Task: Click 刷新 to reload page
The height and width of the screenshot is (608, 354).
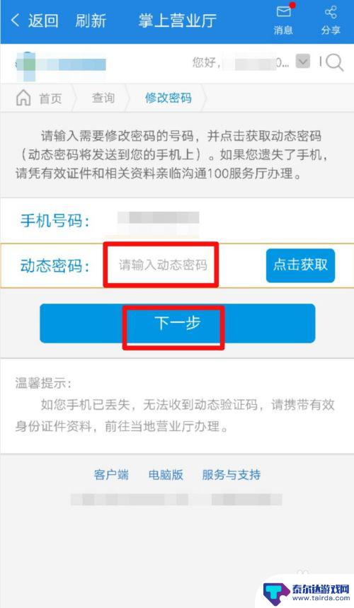Action: click(x=91, y=21)
